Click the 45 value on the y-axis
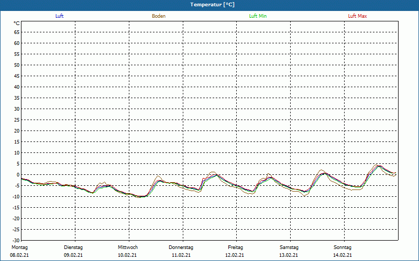The width and height of the screenshot is (419, 261). pos(17,76)
